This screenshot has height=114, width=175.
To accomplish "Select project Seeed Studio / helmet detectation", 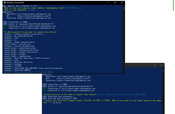I will 21,52.
